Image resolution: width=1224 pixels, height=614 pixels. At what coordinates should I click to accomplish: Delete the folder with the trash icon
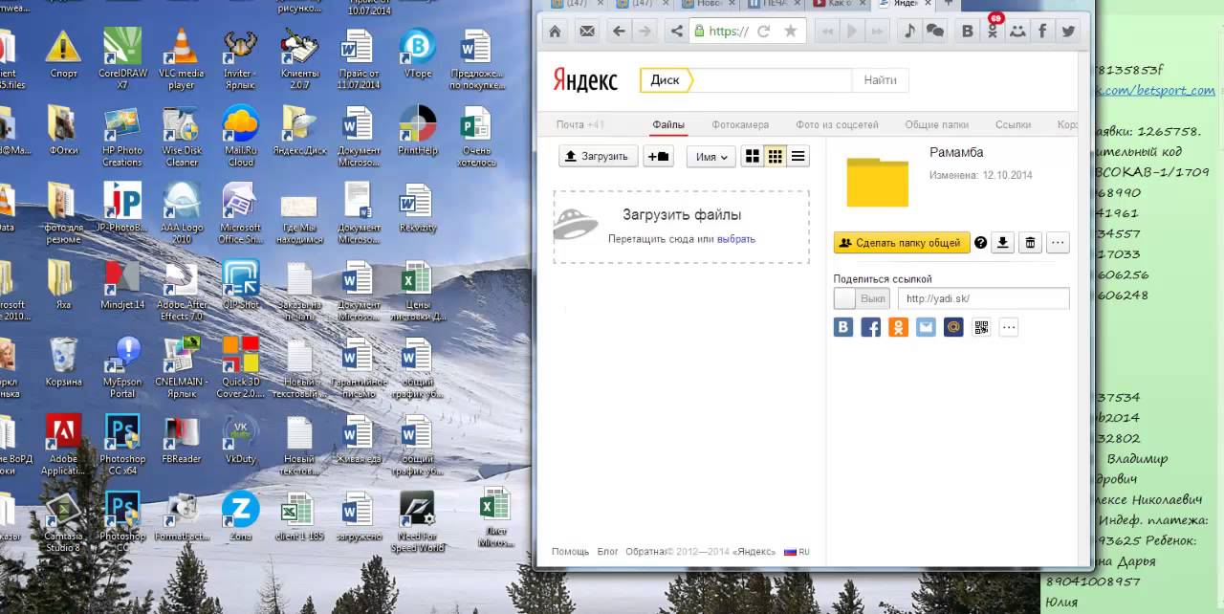[1030, 243]
